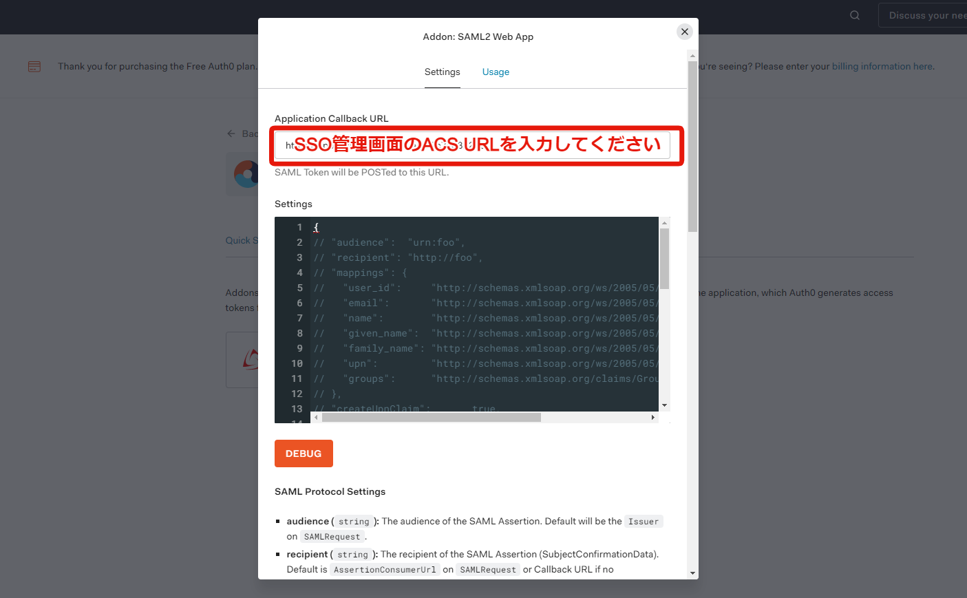The width and height of the screenshot is (967, 598).
Task: Click the dialog scrollbar up arrow
Action: click(692, 56)
